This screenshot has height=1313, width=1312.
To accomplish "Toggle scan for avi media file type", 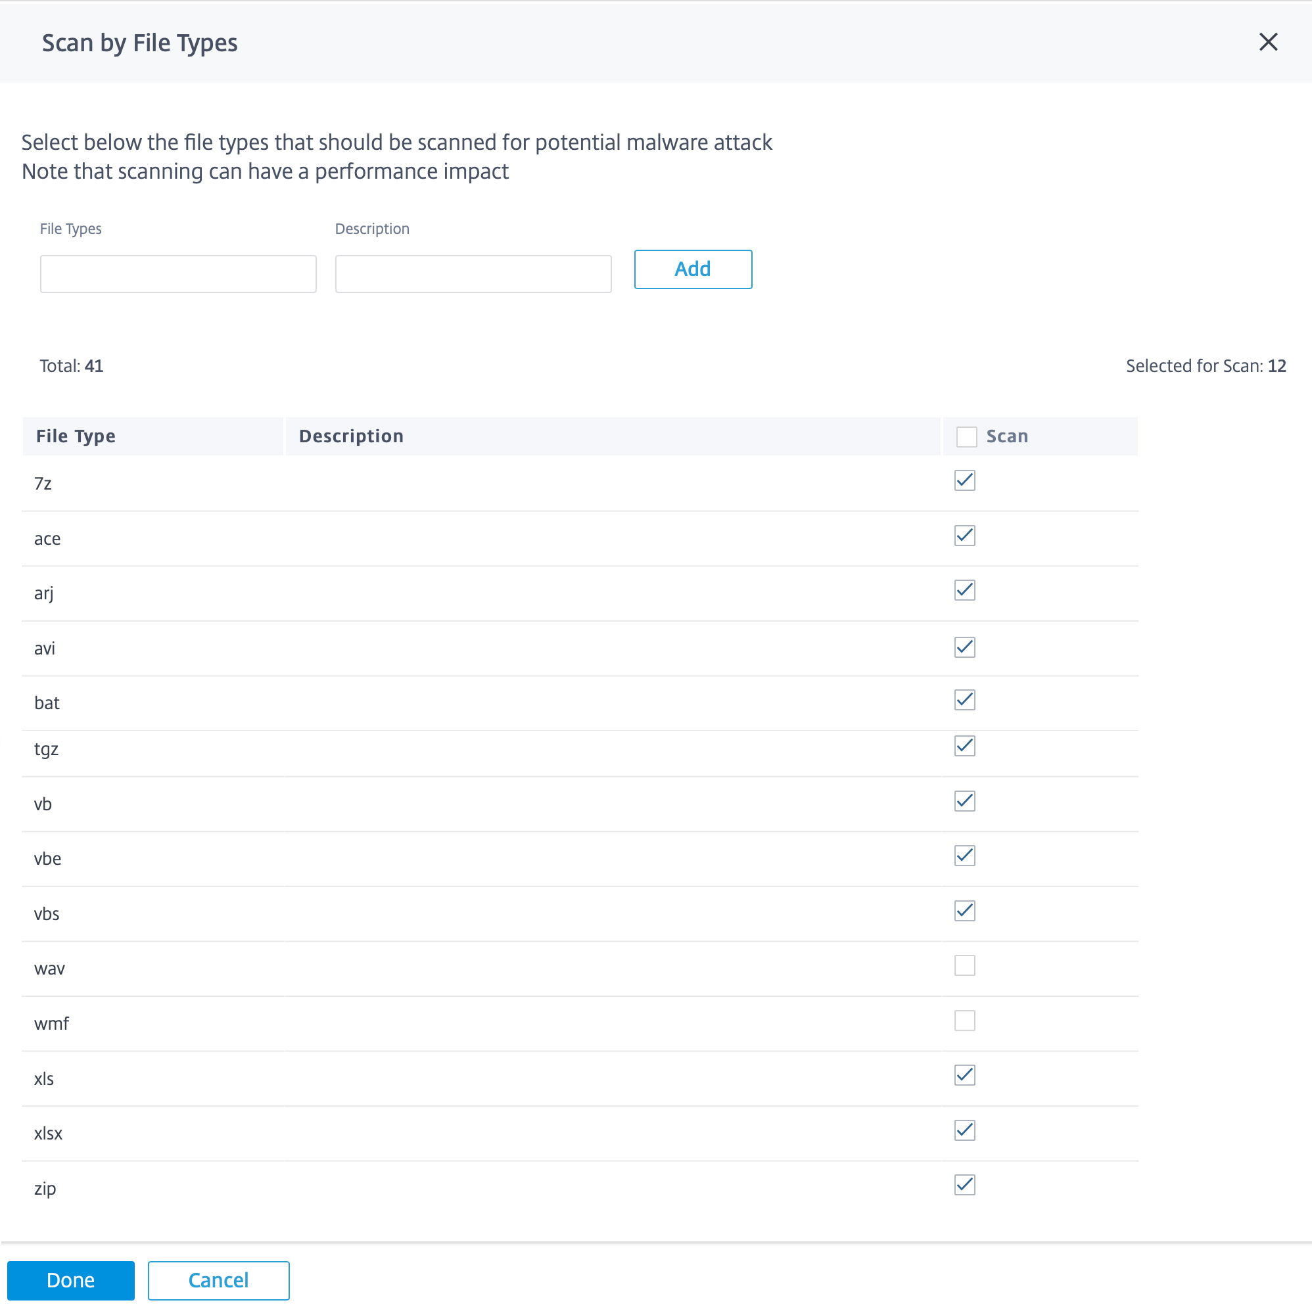I will click(964, 646).
